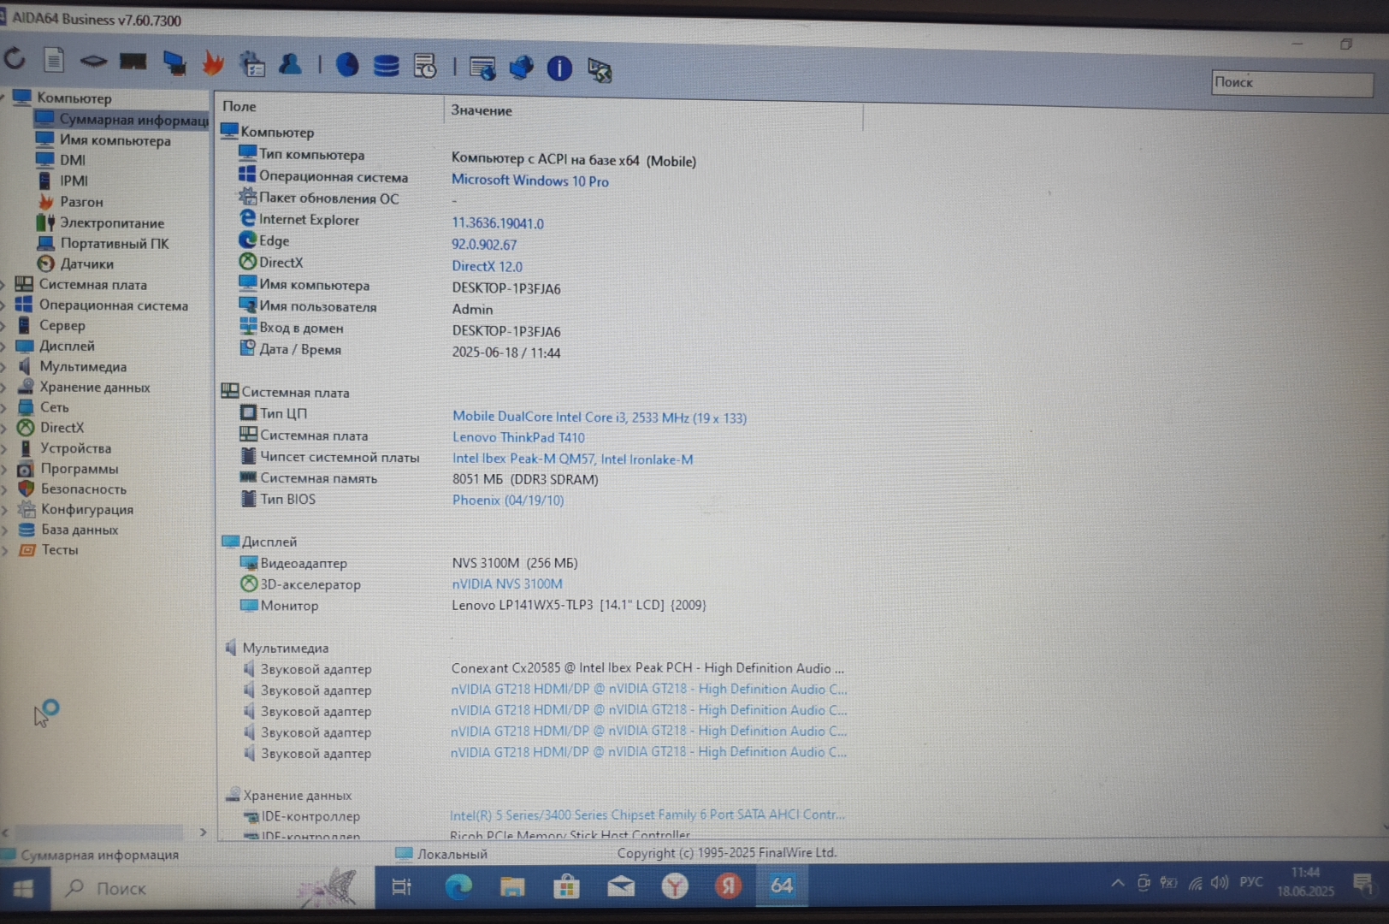This screenshot has height=924, width=1389.
Task: Select Датчики in the tree
Action: (x=86, y=264)
